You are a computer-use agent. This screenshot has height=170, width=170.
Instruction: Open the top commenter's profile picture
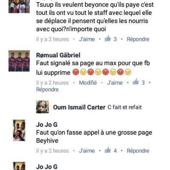click(19, 6)
